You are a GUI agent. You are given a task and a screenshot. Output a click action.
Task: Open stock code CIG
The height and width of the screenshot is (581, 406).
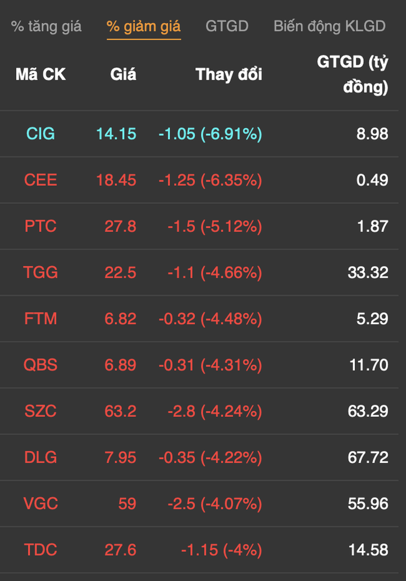pos(41,134)
